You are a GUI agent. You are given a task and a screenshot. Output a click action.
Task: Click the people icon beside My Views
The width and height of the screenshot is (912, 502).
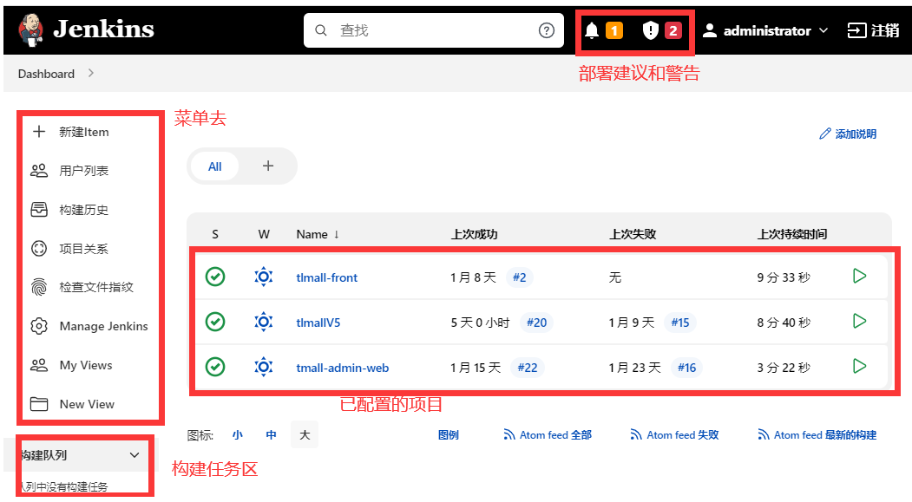39,365
